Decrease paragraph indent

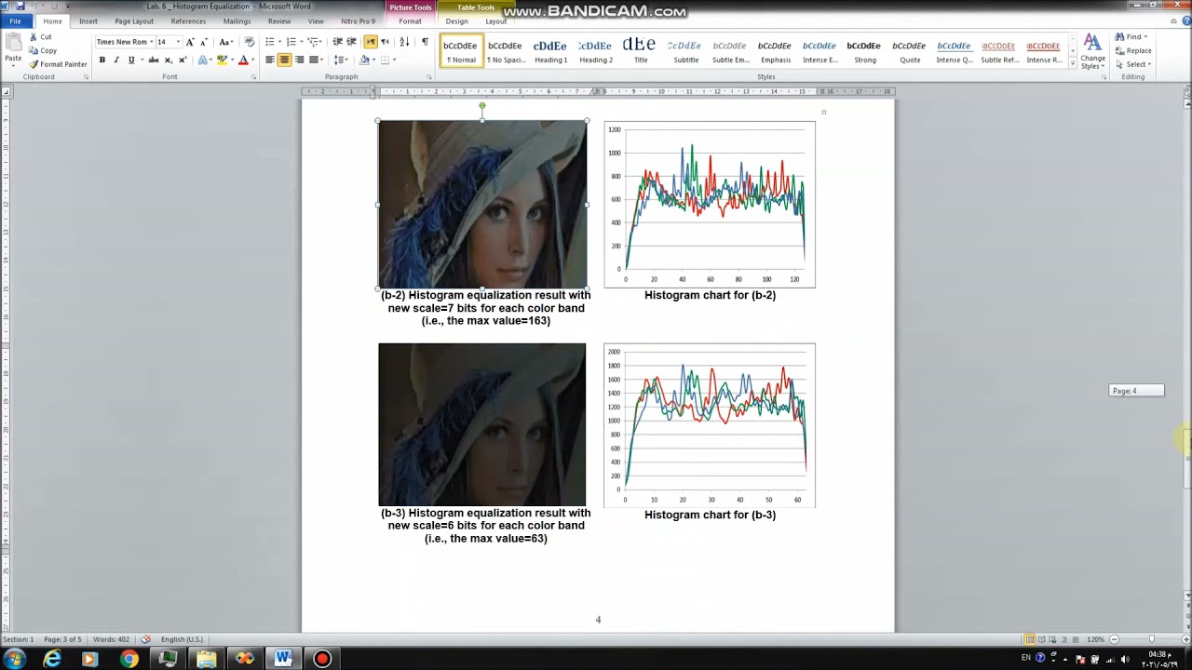click(337, 42)
